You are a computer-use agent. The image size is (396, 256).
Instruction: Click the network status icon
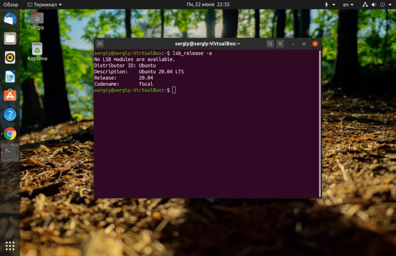(x=365, y=4)
